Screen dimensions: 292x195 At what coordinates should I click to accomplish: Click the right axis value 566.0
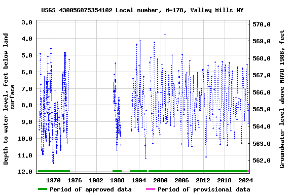tap(262, 92)
